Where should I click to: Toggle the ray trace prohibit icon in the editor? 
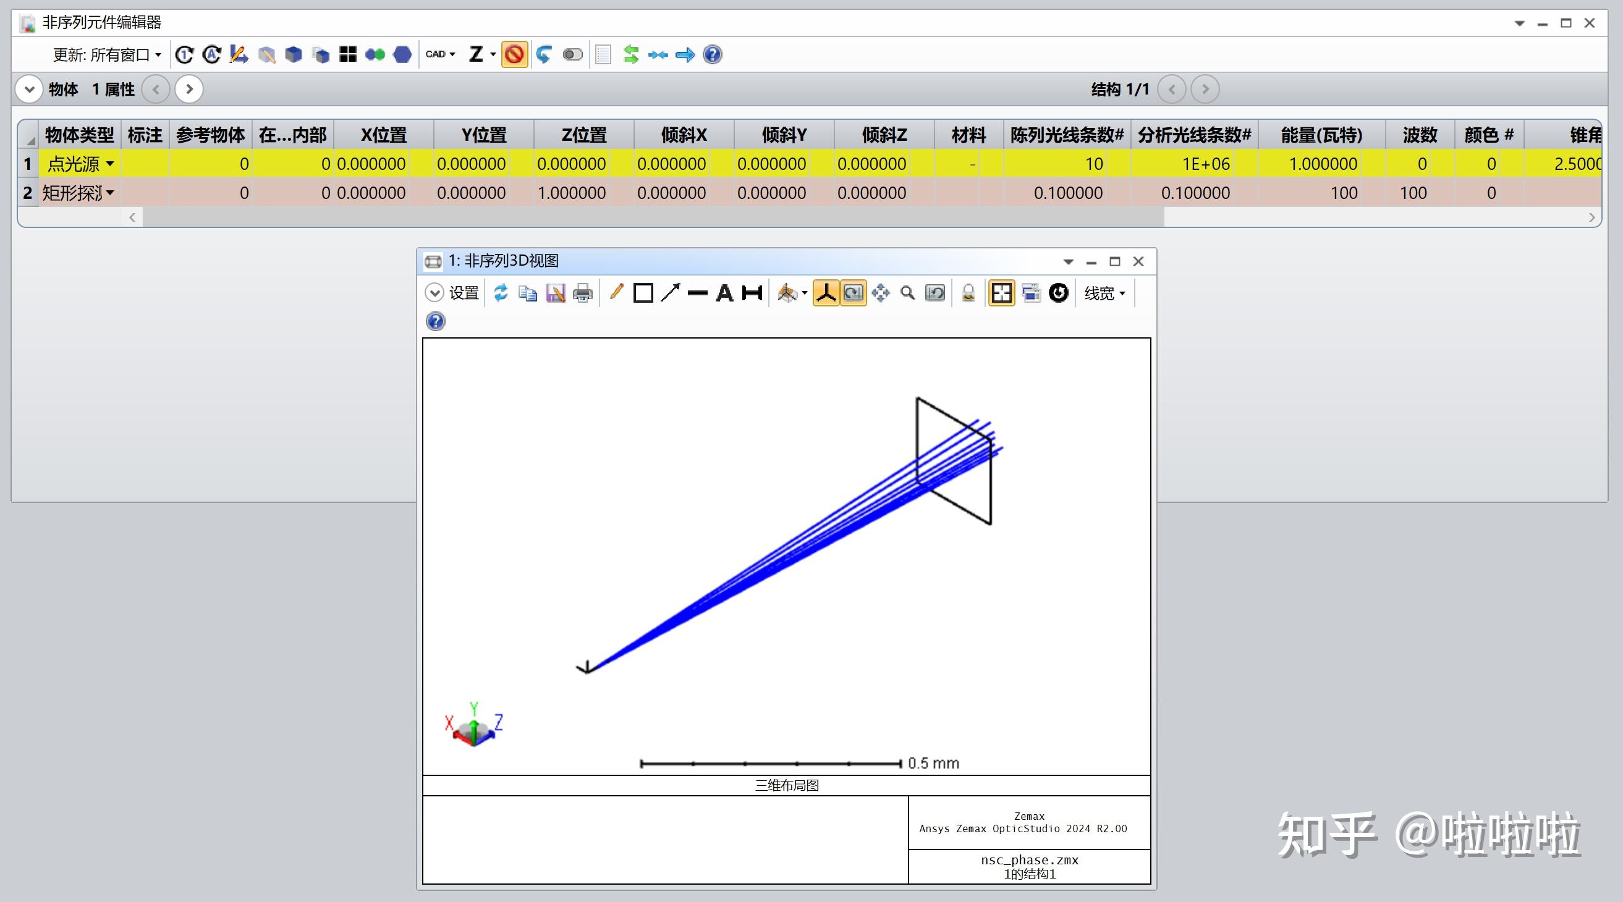[514, 55]
